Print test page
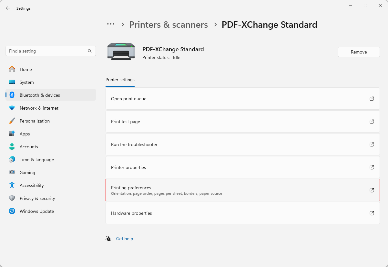Viewport: 388px width, 267px height. point(243,122)
